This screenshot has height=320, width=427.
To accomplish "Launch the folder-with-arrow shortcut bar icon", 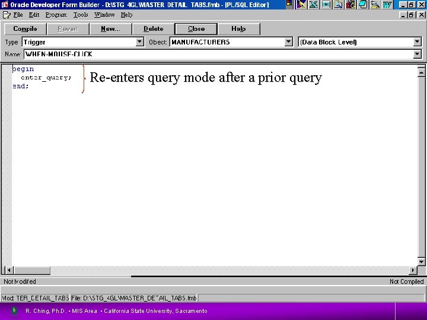I will point(338,5).
